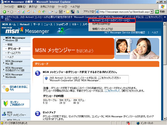Open the Hotmail navigation link
The image size is (167, 125).
24,24
